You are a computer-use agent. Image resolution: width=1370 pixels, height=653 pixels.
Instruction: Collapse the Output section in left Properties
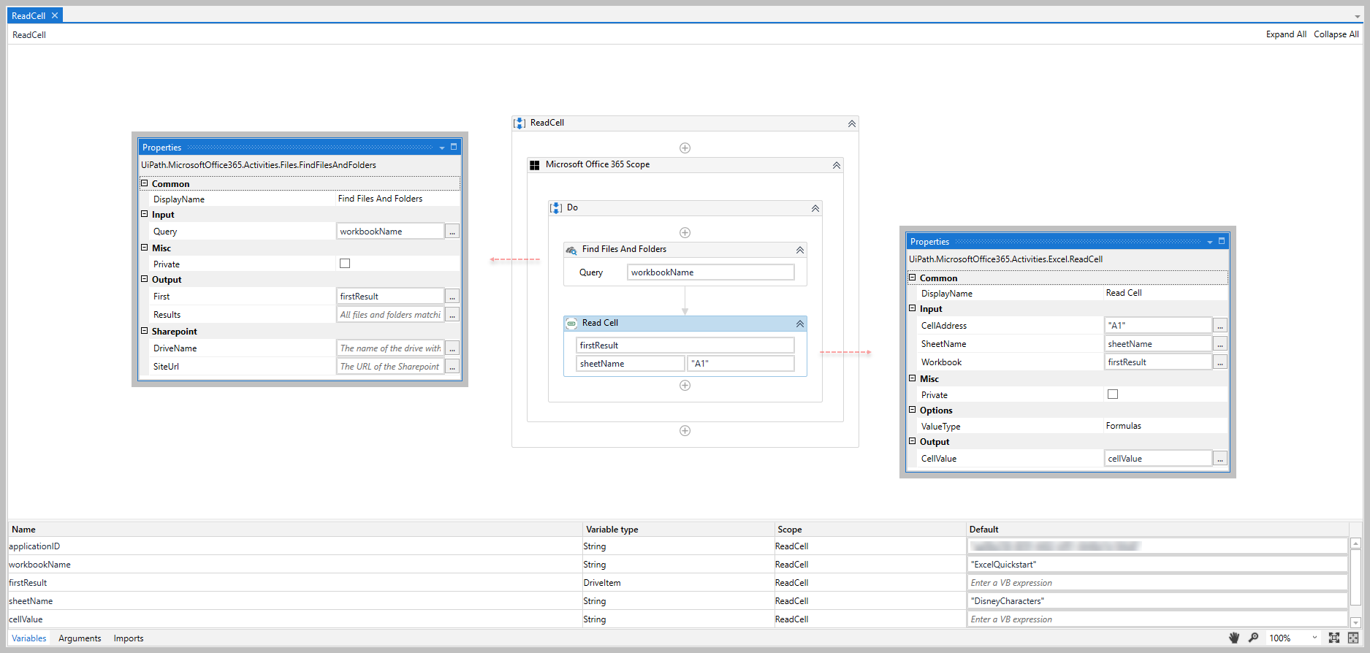pyautogui.click(x=145, y=279)
